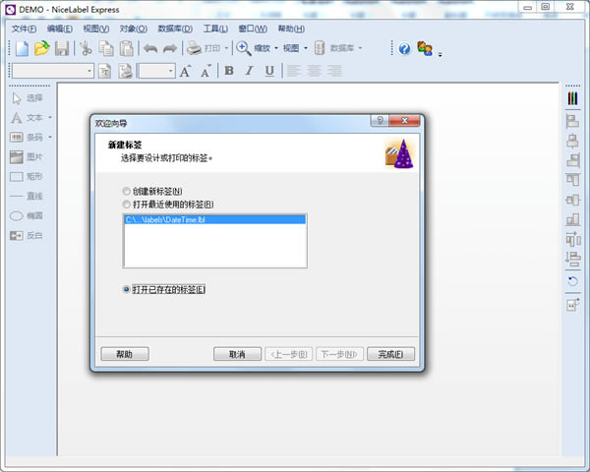Click the printer icon (打印)
Image resolution: width=590 pixels, height=472 pixels.
tap(195, 48)
